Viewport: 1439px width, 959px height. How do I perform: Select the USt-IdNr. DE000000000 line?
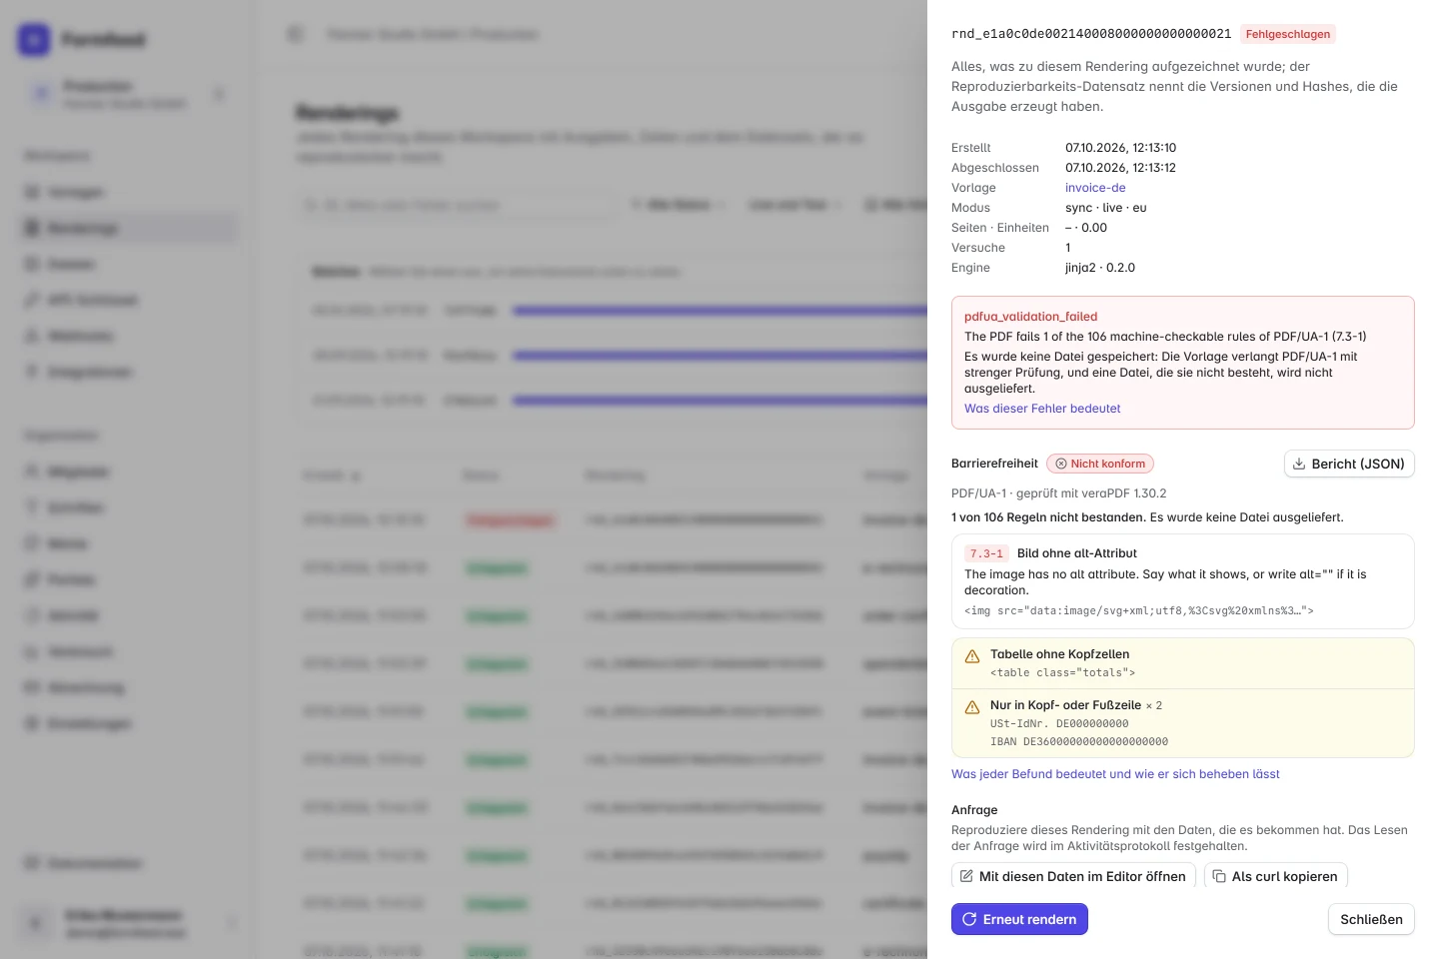pos(1059,724)
